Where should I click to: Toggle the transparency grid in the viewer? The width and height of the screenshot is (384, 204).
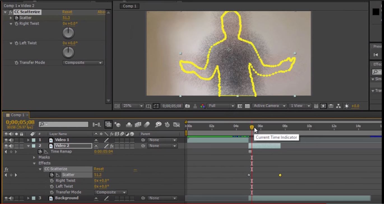pyautogui.click(x=247, y=106)
